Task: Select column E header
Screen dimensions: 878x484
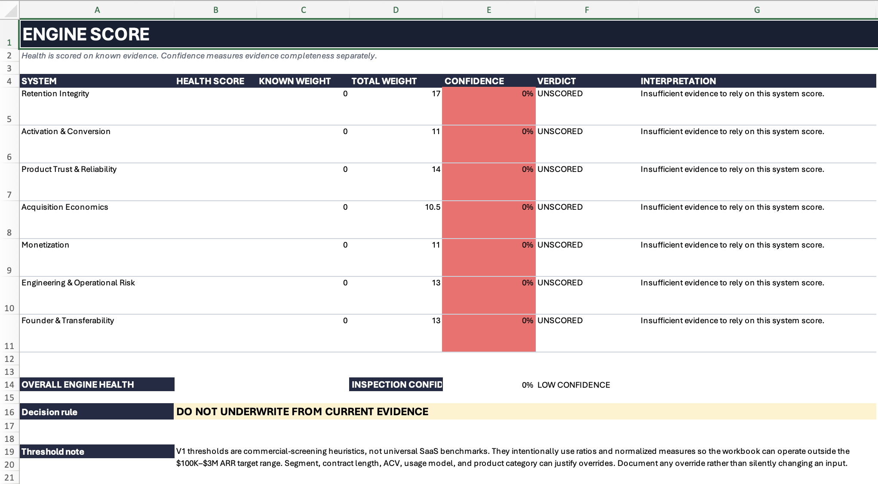Action: pos(489,10)
